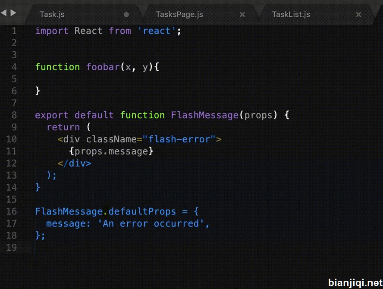Select line number 19 in gutter
The height and width of the screenshot is (289, 383).
click(12, 248)
